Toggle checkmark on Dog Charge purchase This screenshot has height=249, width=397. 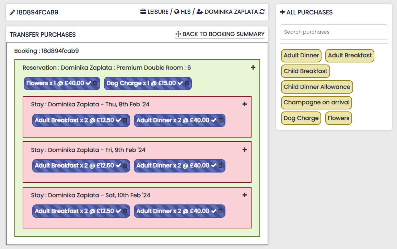[x=180, y=83]
